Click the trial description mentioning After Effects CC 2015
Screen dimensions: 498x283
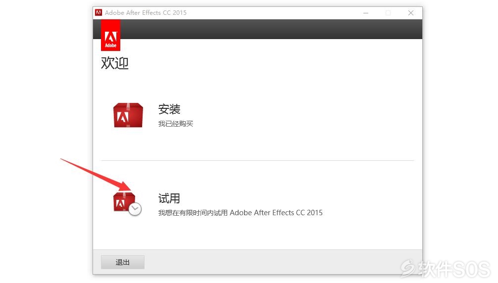tap(240, 213)
